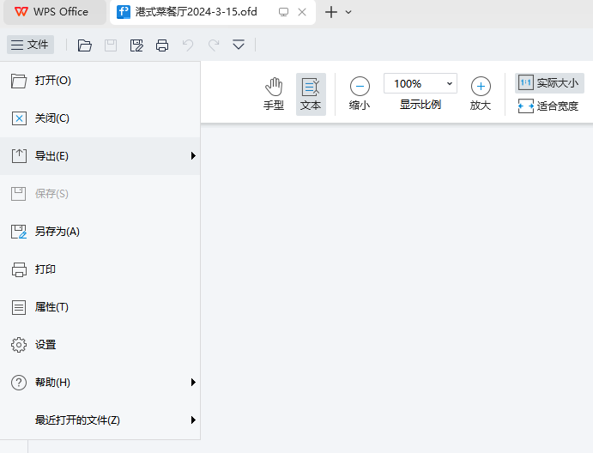Click the monitor icon on document tab
Screen dimensions: 593x453
[284, 12]
